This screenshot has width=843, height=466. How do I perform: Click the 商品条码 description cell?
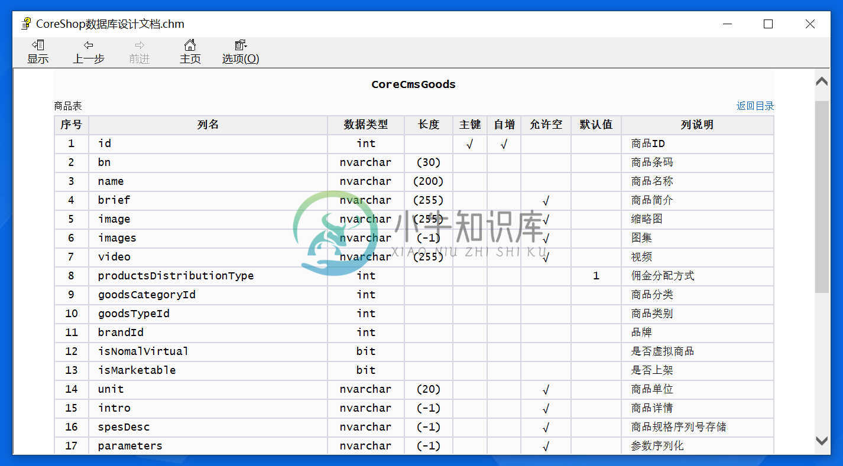[697, 162]
